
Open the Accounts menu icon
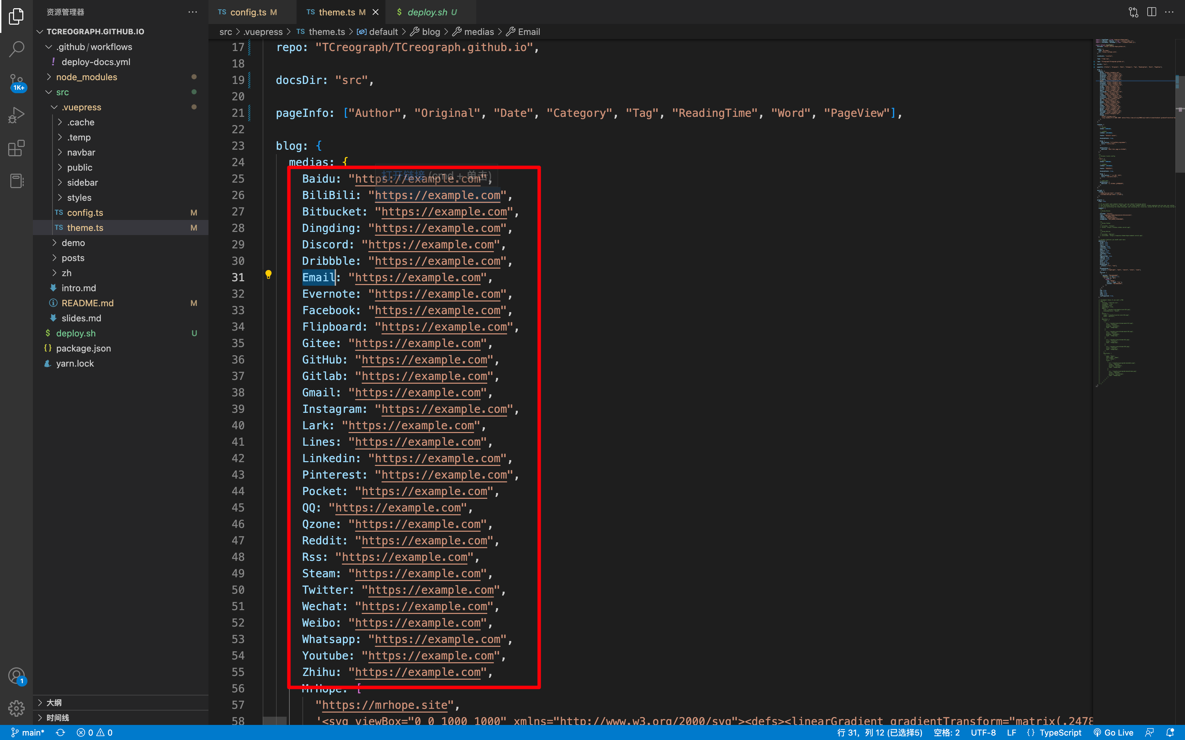tap(16, 676)
